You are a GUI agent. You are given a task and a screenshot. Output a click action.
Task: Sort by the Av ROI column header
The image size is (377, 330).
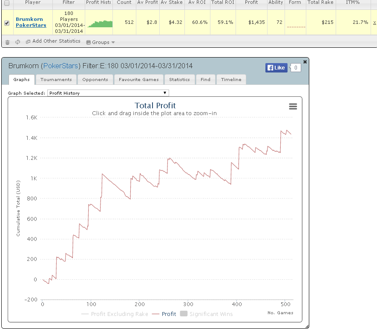click(x=197, y=3)
